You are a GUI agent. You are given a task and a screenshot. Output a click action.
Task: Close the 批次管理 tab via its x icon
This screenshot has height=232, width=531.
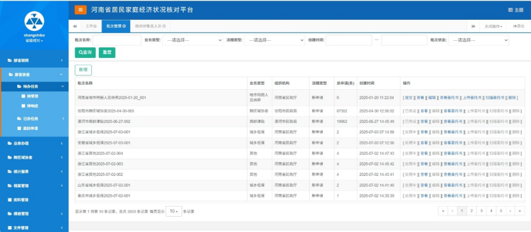[x=124, y=26]
